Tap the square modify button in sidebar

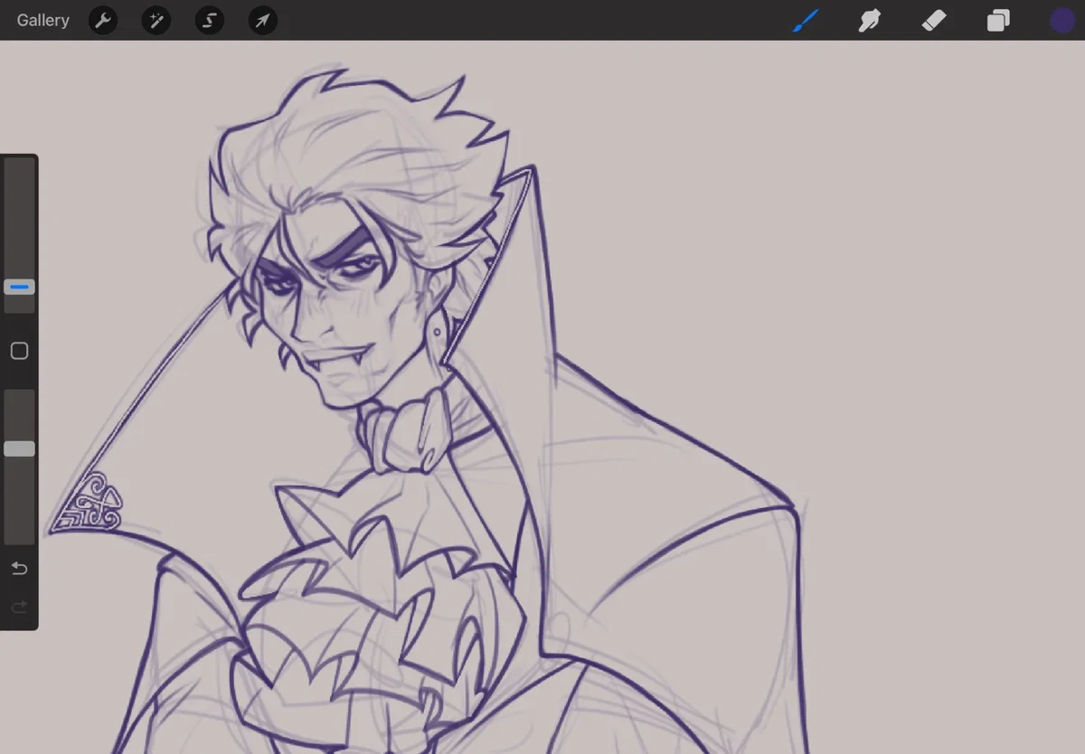coord(19,351)
